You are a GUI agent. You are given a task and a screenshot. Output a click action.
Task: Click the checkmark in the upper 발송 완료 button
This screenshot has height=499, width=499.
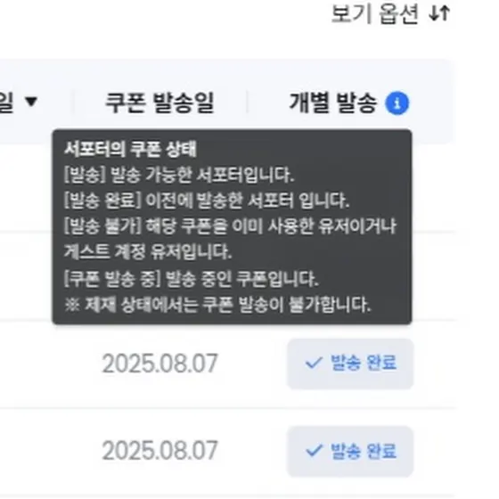[314, 363]
